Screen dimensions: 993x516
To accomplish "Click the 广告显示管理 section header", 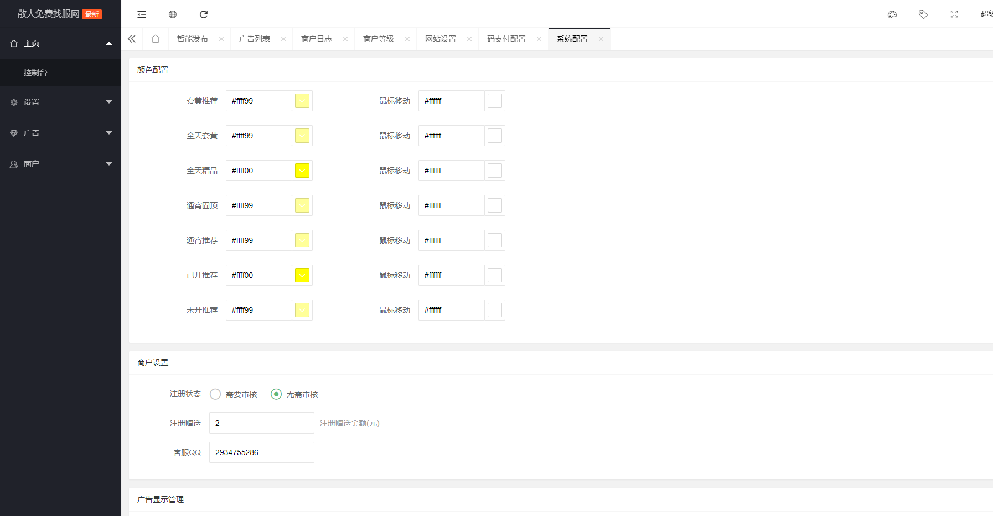I will coord(161,499).
